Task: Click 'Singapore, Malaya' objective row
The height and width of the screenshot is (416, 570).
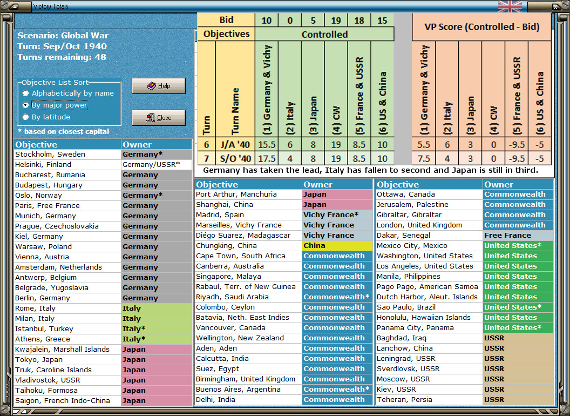Action: 284,276
